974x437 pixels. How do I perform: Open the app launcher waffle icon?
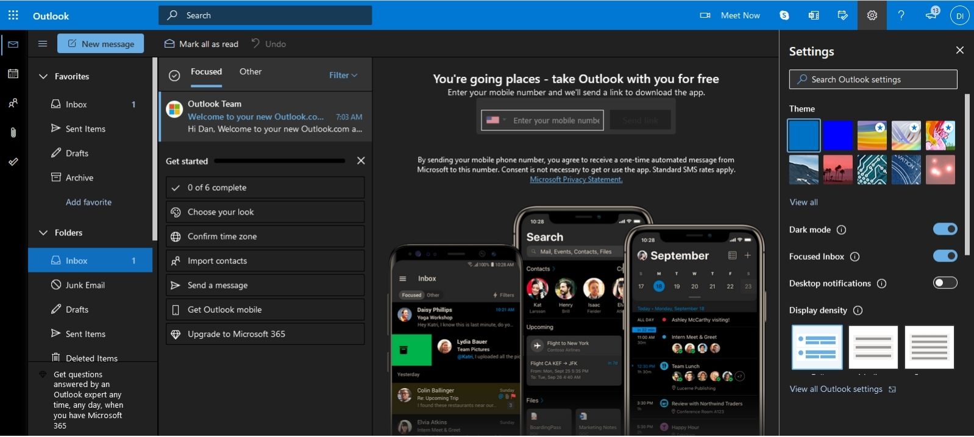pos(13,15)
